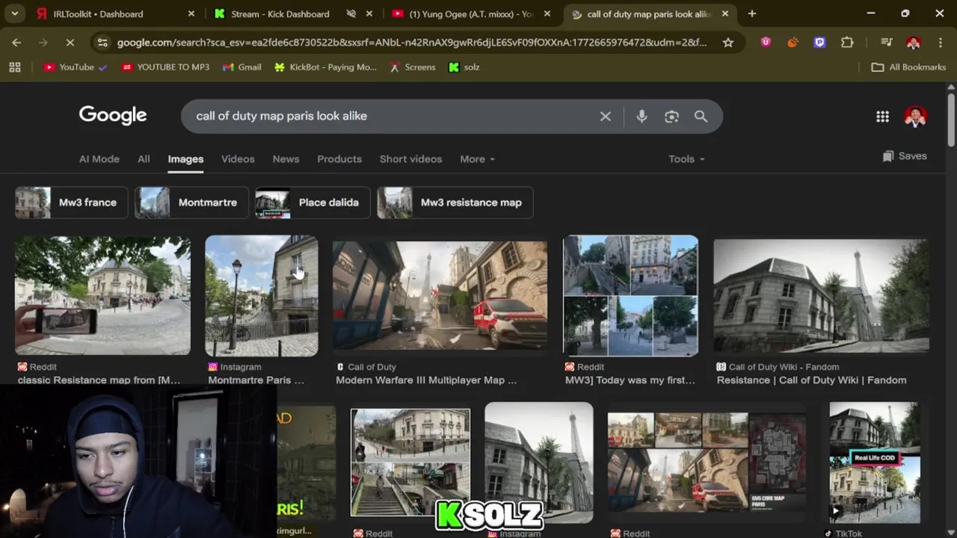Expand the Tools dropdown

click(x=686, y=159)
